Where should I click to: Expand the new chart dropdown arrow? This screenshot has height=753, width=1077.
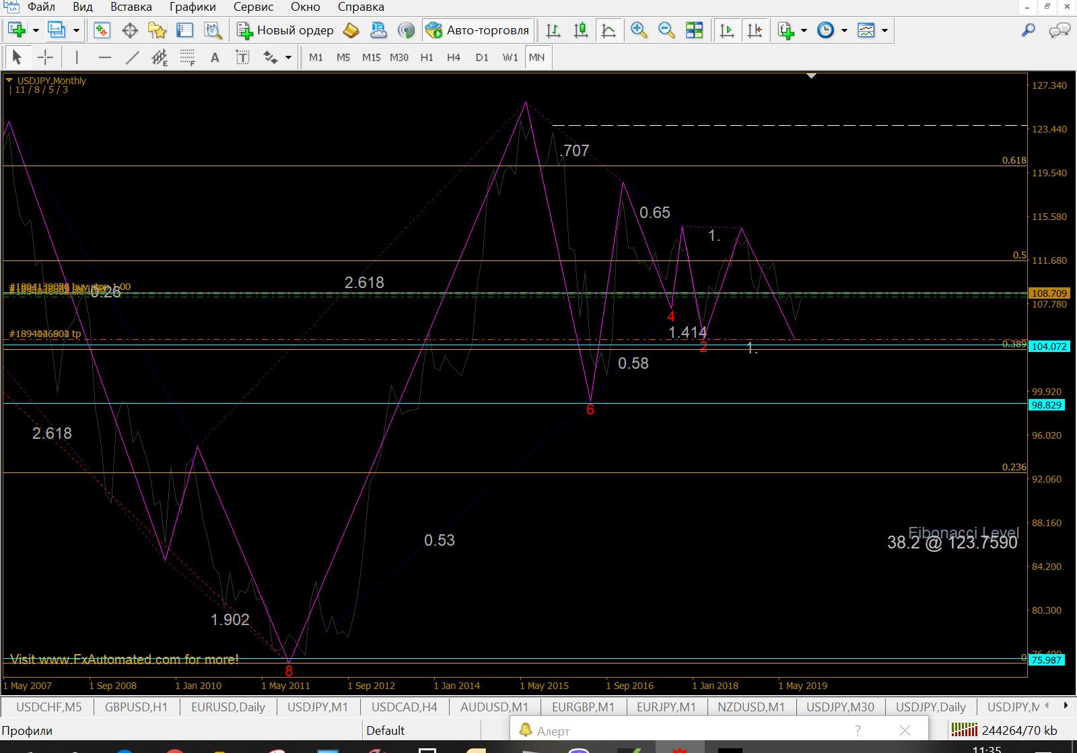(x=36, y=30)
